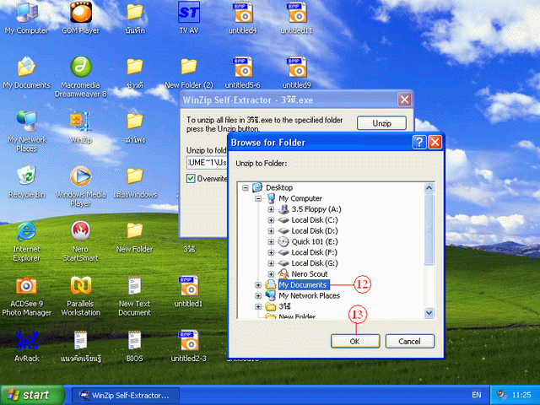The height and width of the screenshot is (405, 540).
Task: Select Local Disk (C:) label in tree
Action: click(315, 219)
